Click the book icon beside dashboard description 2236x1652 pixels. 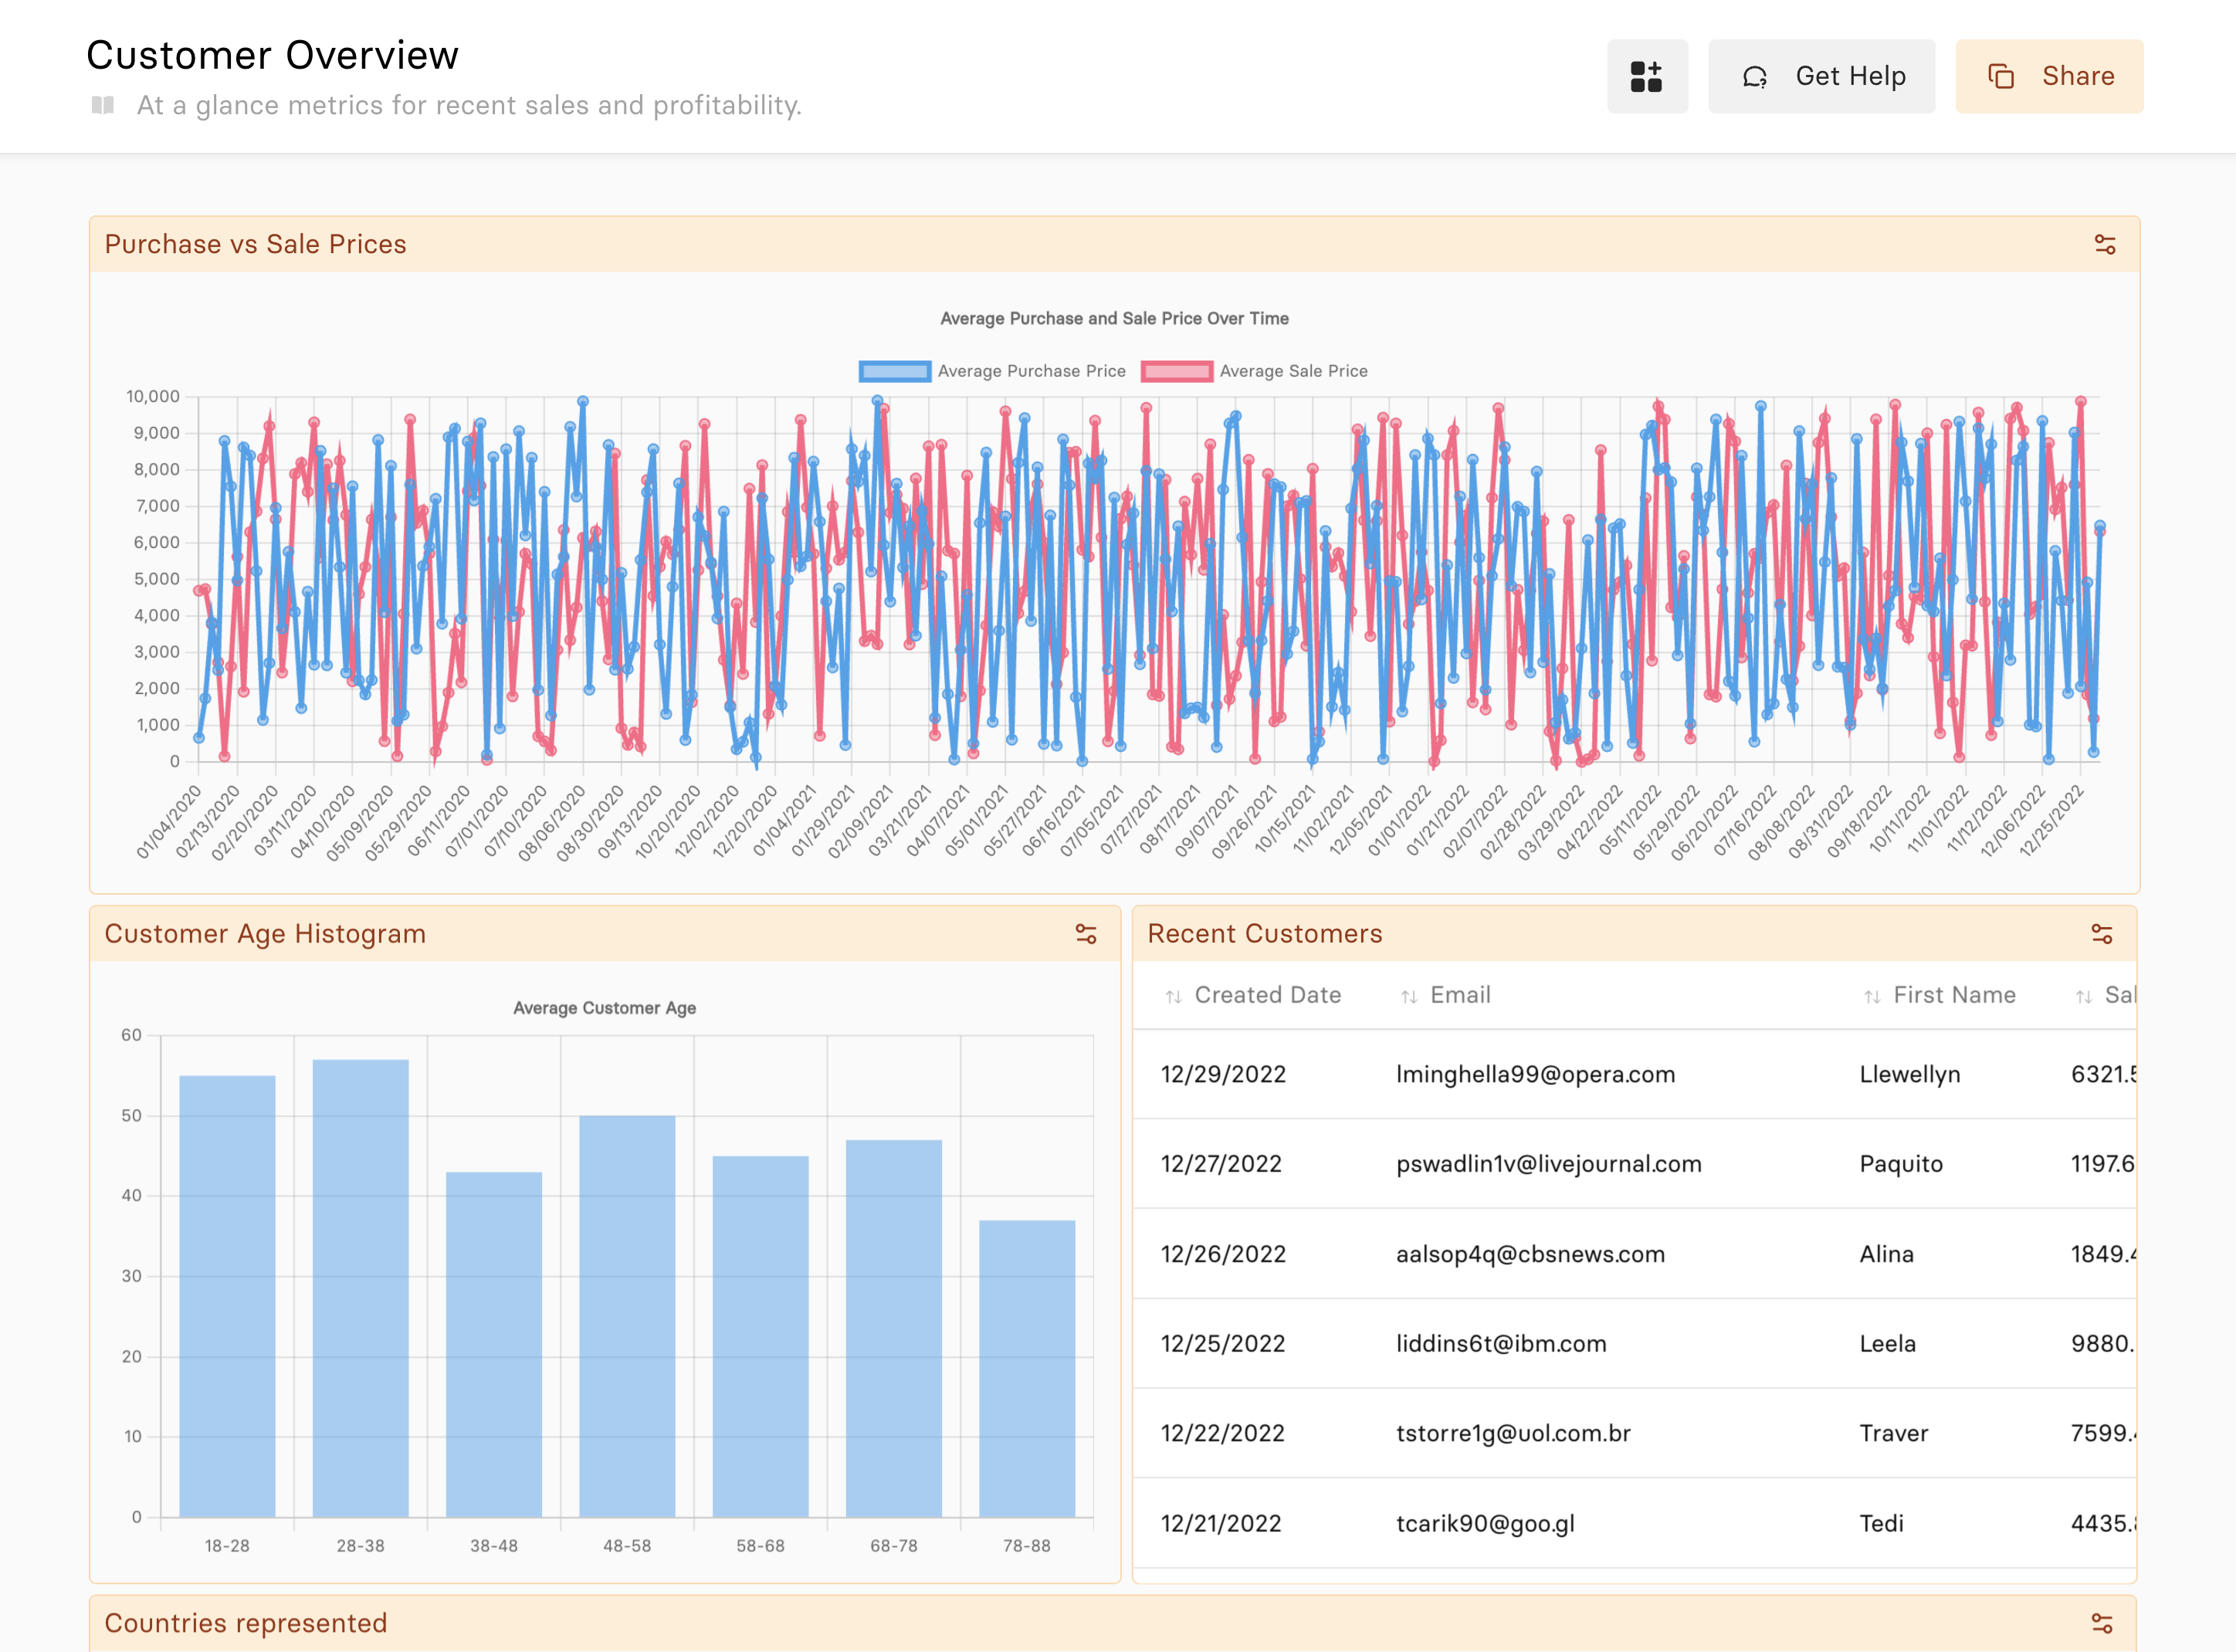pyautogui.click(x=103, y=105)
